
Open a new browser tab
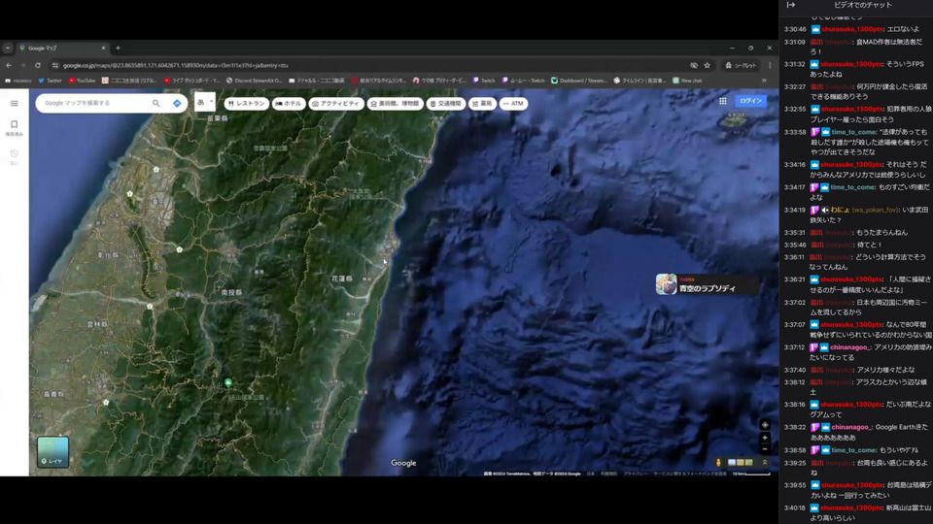(118, 49)
